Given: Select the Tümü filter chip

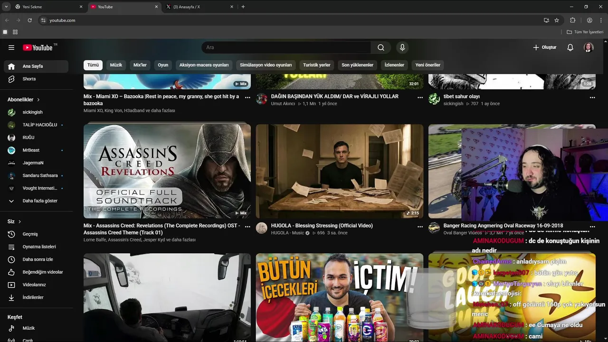Looking at the screenshot, I should coord(93,65).
